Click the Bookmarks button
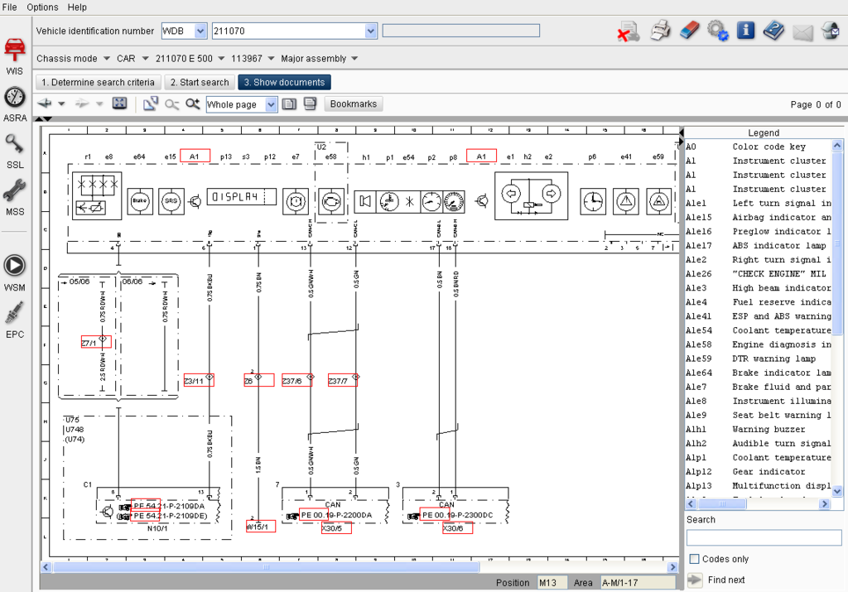 (x=353, y=103)
